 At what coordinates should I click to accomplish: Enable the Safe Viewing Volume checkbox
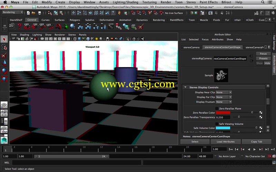pyautogui.click(x=217, y=124)
